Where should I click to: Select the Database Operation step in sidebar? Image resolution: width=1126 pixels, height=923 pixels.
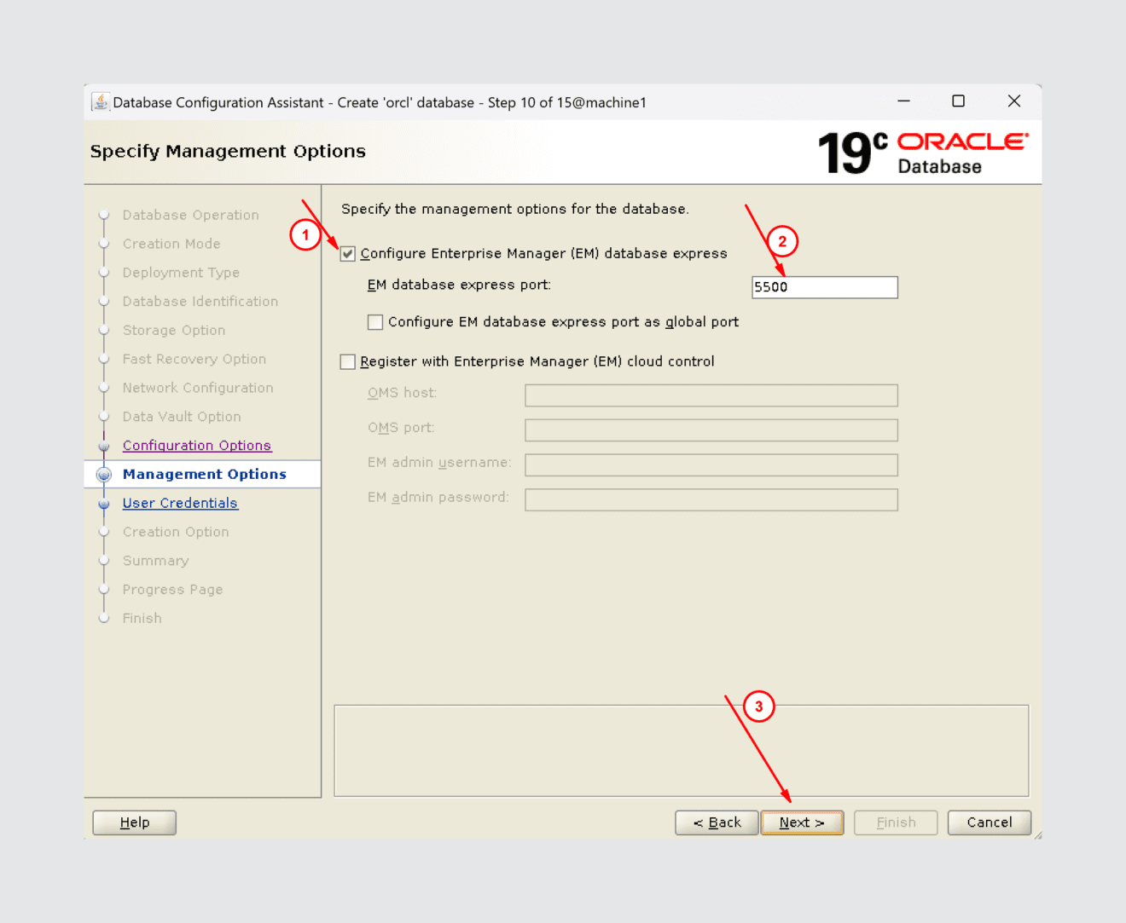[x=190, y=215]
